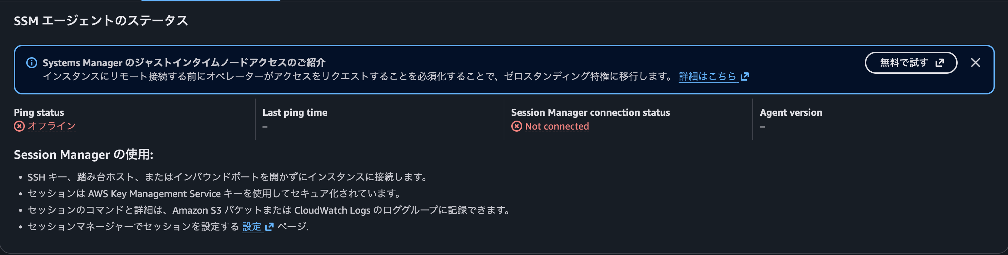Image resolution: width=1008 pixels, height=255 pixels.
Task: Click the red error icon beside Not connected
Action: 516,126
